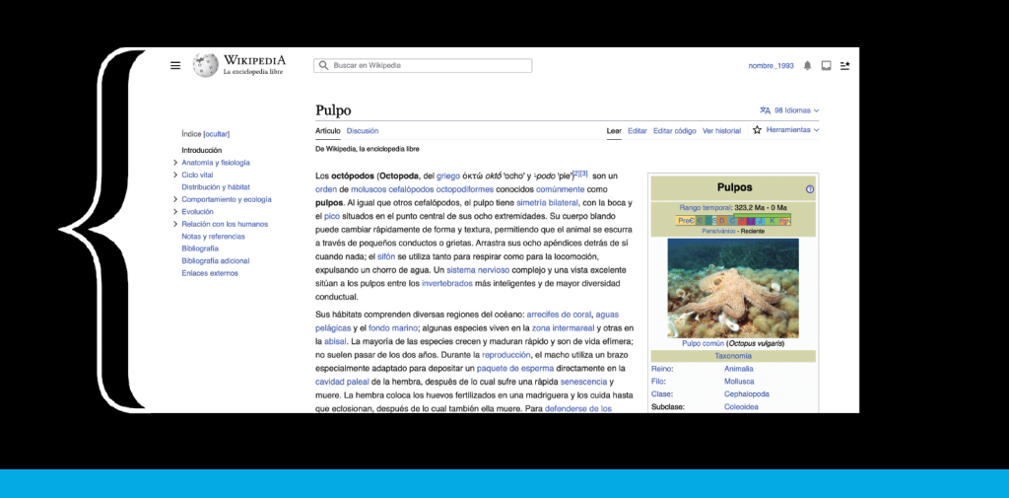This screenshot has width=1009, height=498.
Task: Click the star to watch this page
Action: tap(758, 130)
